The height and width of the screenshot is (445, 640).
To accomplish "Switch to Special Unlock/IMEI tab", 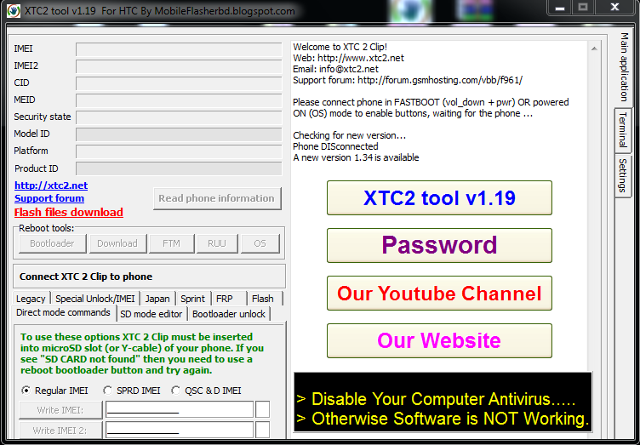I will click(95, 299).
